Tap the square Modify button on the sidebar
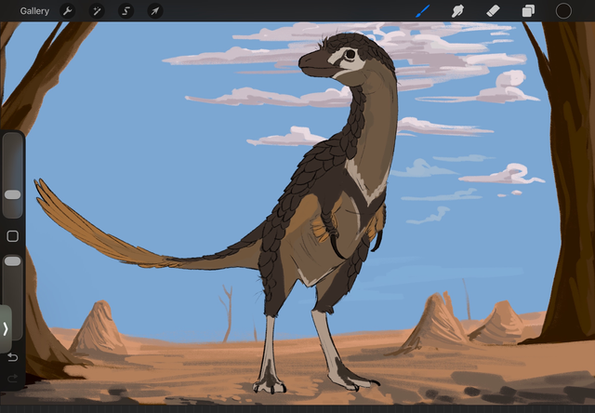 (x=12, y=236)
